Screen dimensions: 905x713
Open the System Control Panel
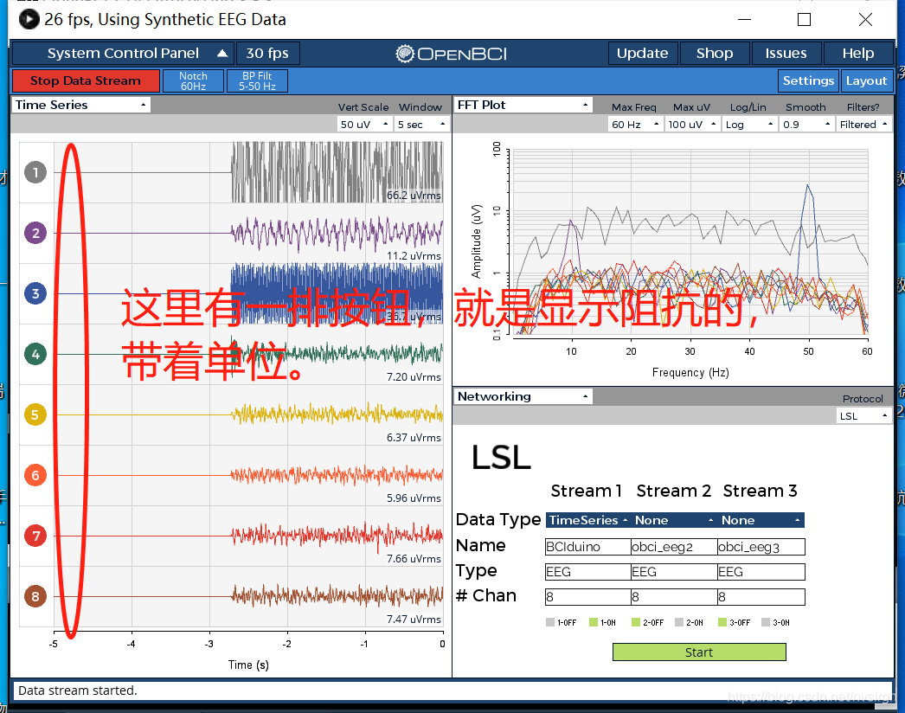pyautogui.click(x=123, y=53)
